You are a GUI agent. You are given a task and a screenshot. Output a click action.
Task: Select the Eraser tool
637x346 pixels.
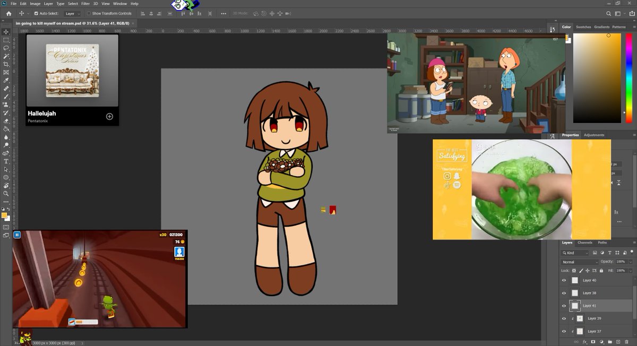pos(6,120)
